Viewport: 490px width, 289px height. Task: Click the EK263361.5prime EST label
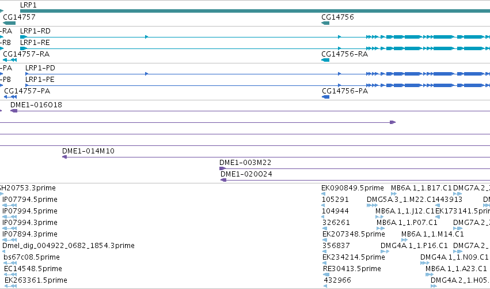(x=36, y=280)
